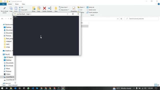Viewport: 160px width, 90px height.
Task: Click Copy path in the ribbon
Action: coord(23,10)
